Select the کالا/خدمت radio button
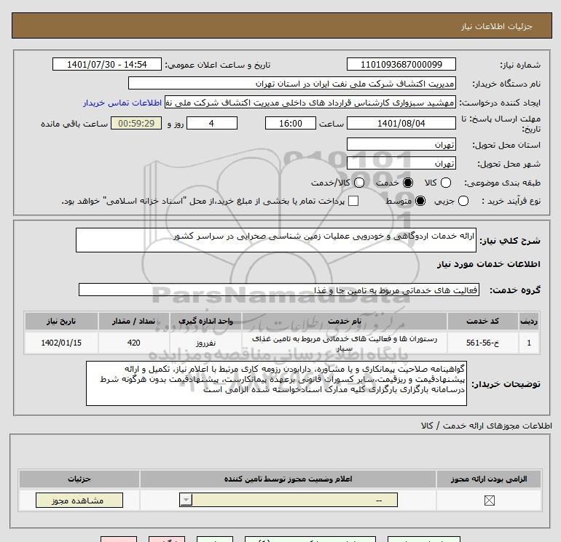 pyautogui.click(x=359, y=183)
